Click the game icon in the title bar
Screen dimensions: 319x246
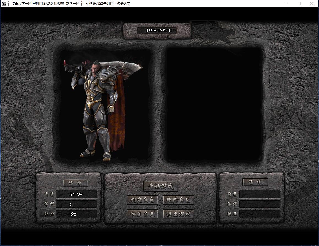tap(4, 4)
